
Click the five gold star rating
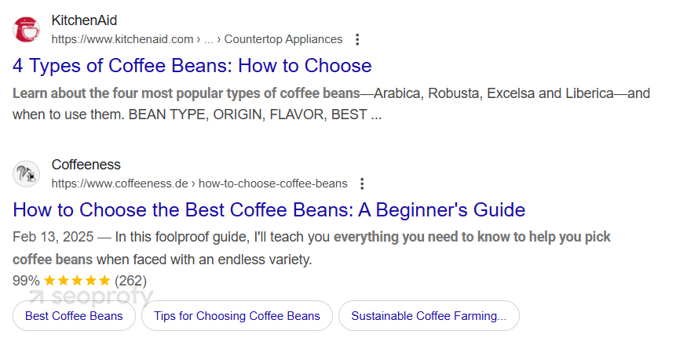pos(77,281)
